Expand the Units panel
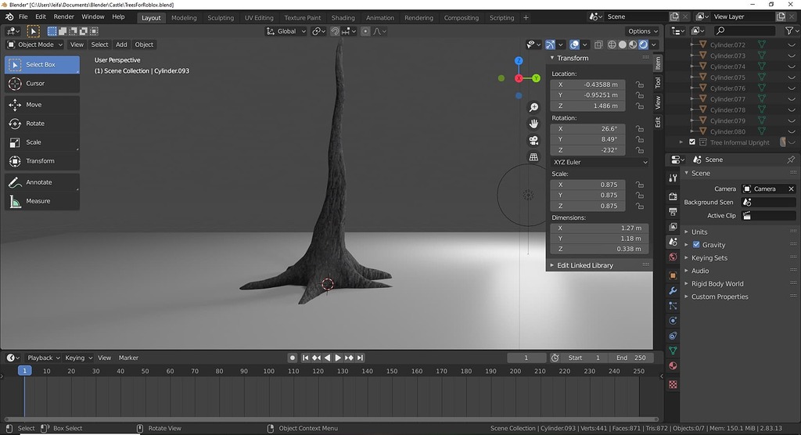 point(699,232)
